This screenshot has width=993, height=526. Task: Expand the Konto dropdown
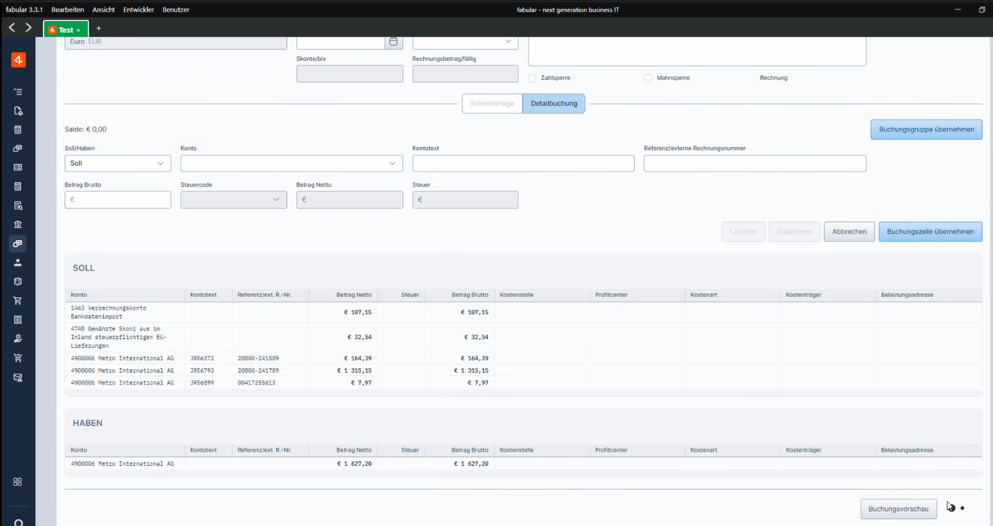point(291,163)
